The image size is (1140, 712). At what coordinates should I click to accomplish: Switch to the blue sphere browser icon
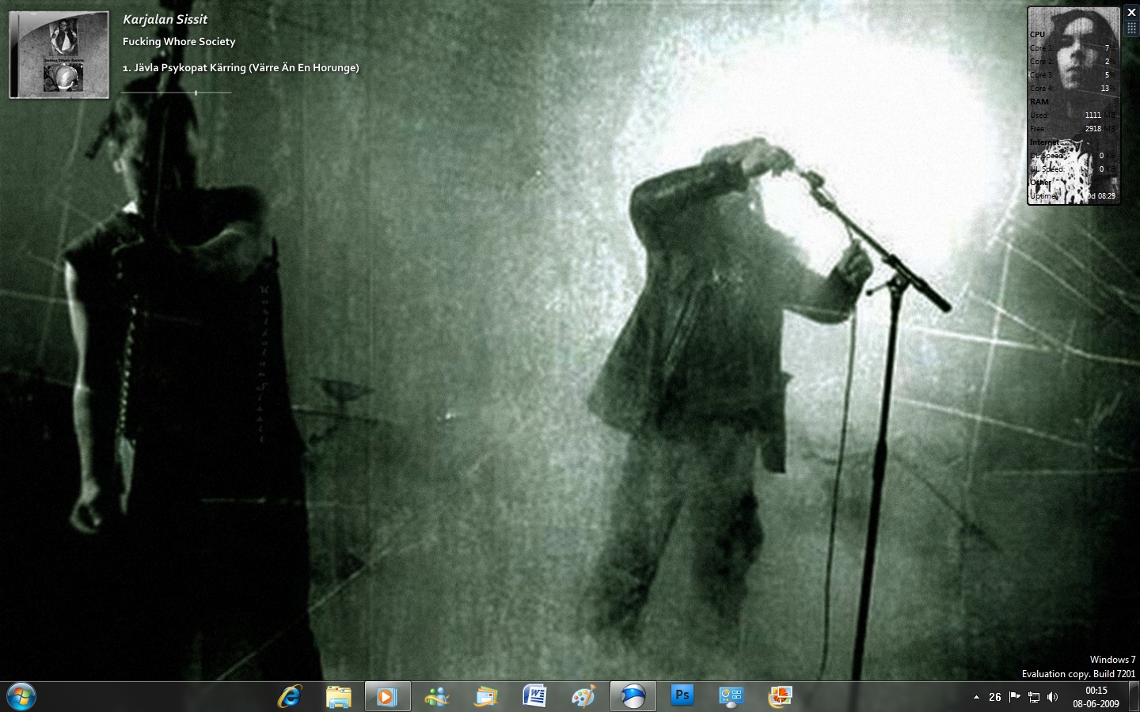(x=633, y=696)
